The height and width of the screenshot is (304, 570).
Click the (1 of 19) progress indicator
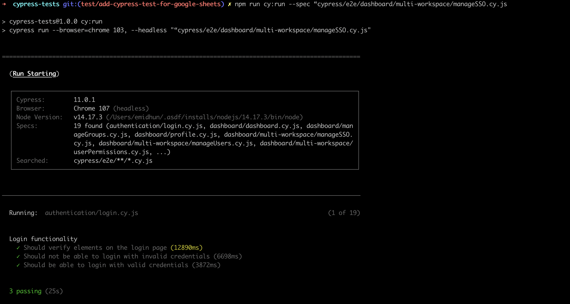pos(344,213)
